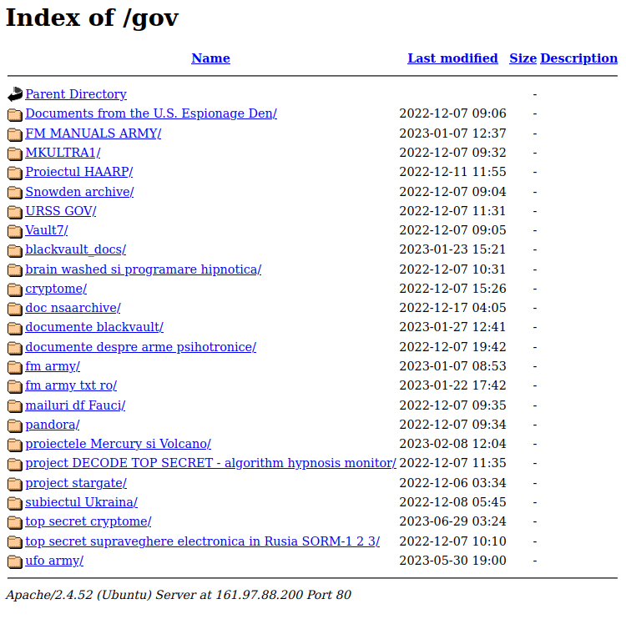
Task: Click folder icon beside Documents from the U.S. Espionage Den
Action: (x=15, y=114)
